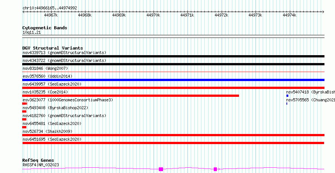Click the 44968k ruler tick label

pos(85,15)
